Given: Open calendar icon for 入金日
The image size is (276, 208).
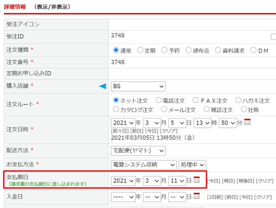Looking at the screenshot, I should tap(197, 196).
